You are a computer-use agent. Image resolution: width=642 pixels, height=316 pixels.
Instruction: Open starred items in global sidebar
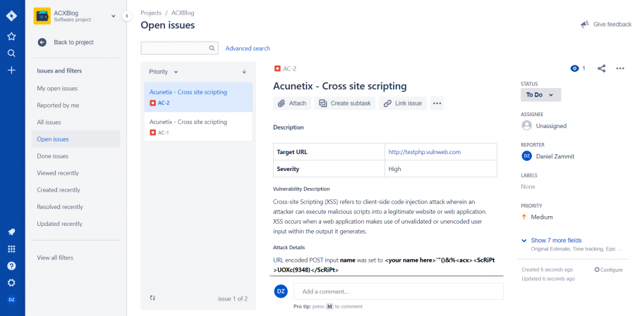click(11, 37)
